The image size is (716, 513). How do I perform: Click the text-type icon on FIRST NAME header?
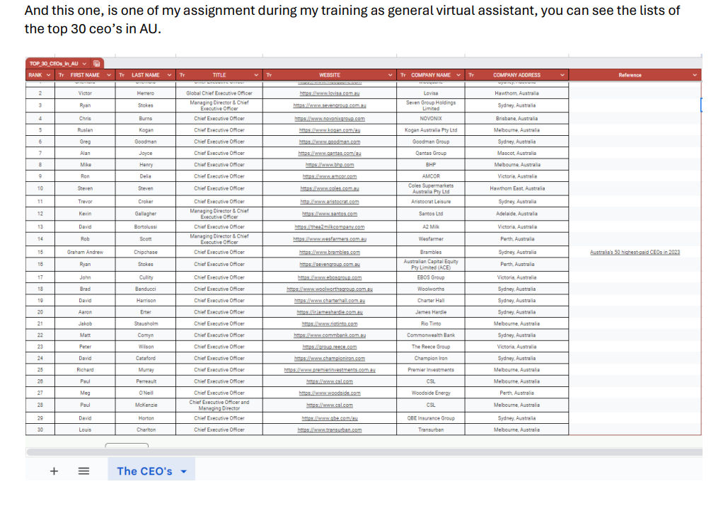click(x=61, y=75)
